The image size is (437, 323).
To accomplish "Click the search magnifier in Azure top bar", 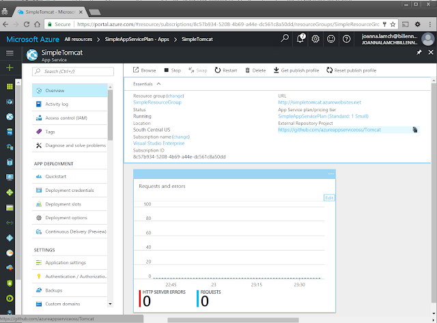I will 285,38.
